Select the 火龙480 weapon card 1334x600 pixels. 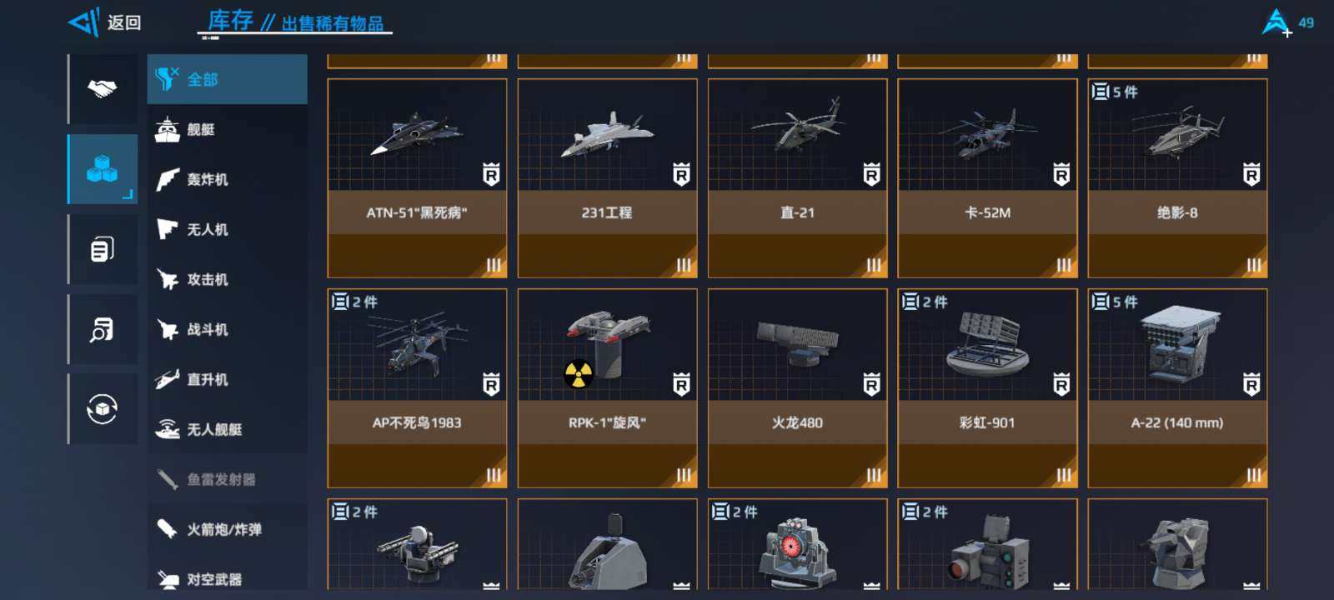[x=797, y=388]
